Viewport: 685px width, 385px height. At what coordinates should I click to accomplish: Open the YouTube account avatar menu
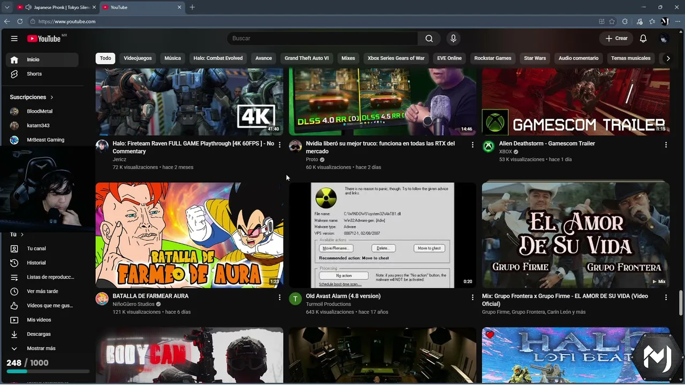pos(664,38)
